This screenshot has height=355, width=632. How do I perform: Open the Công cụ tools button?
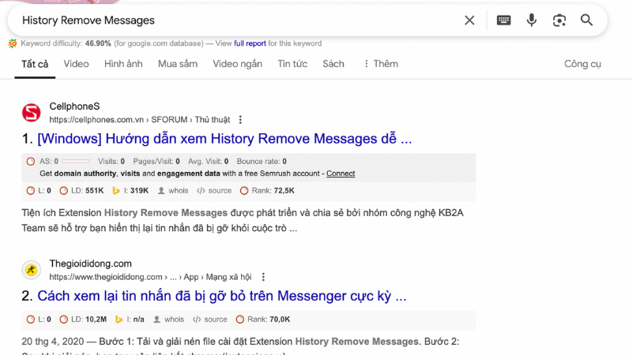582,64
